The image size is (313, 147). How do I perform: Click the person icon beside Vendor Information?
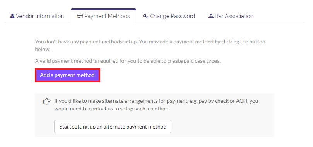pyautogui.click(x=12, y=16)
